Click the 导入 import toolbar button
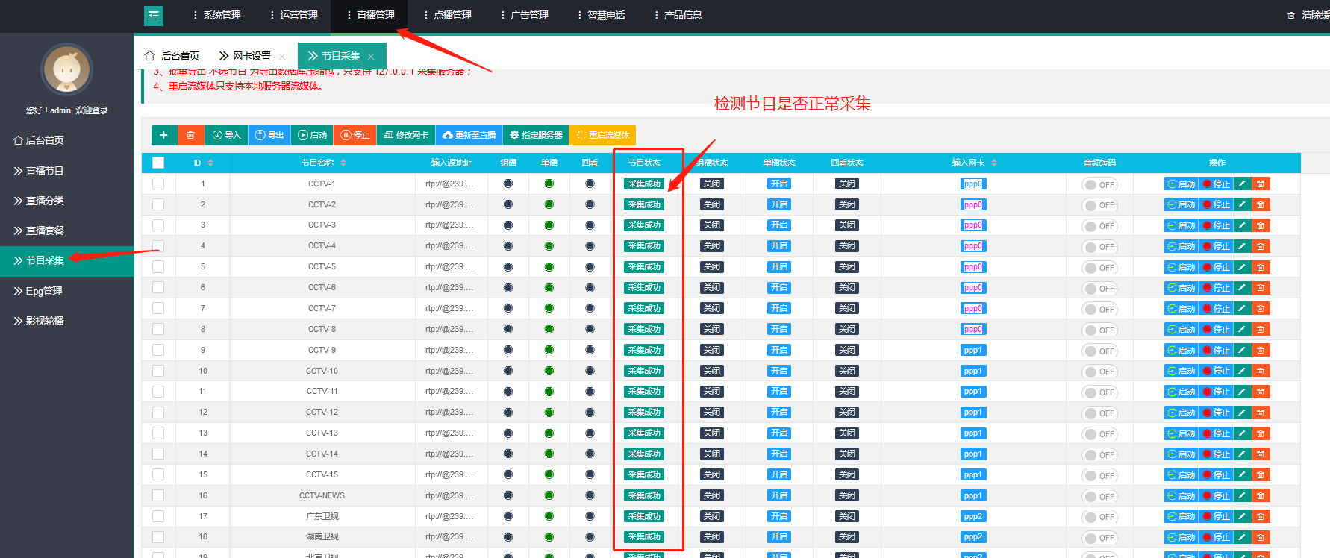The image size is (1330, 558). click(226, 135)
